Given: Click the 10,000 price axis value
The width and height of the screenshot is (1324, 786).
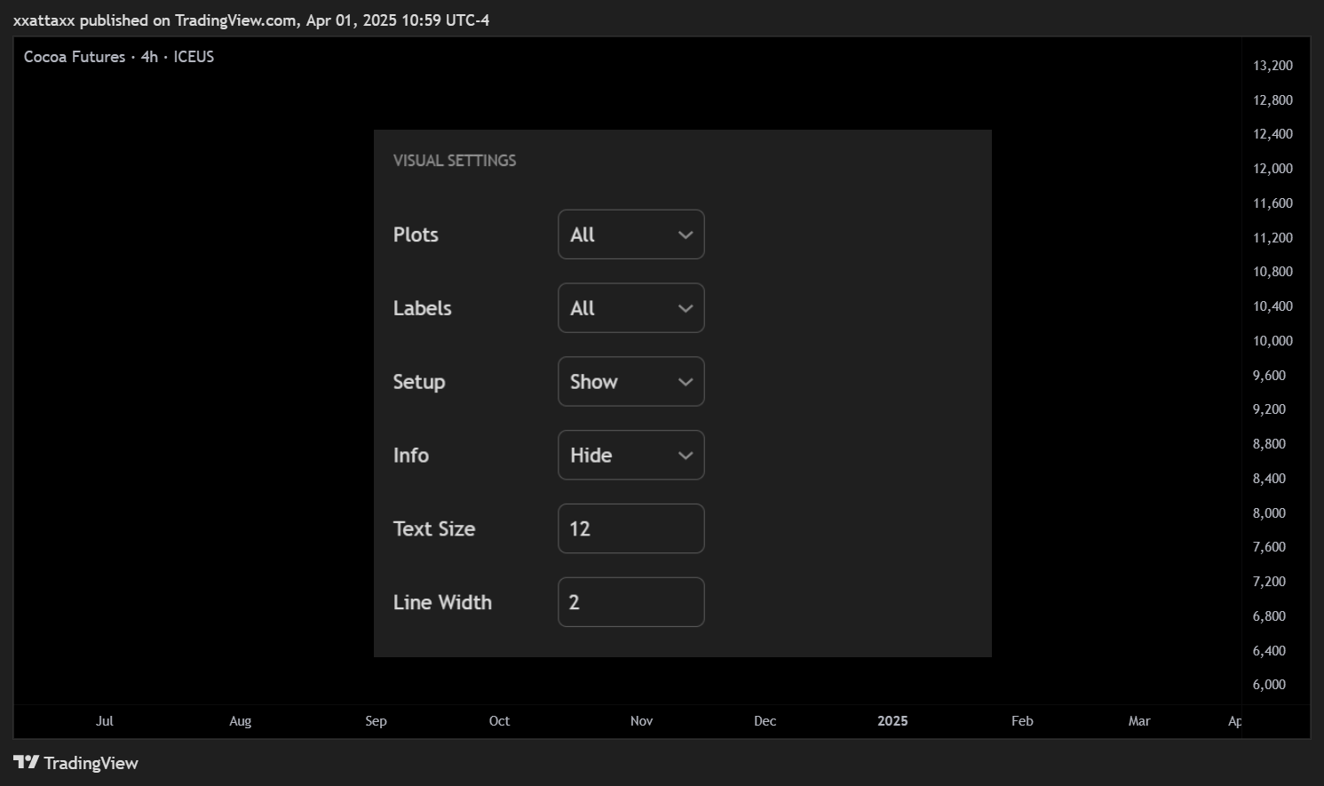Looking at the screenshot, I should (x=1272, y=341).
